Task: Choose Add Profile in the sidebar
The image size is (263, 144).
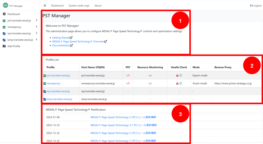Action: [14, 46]
